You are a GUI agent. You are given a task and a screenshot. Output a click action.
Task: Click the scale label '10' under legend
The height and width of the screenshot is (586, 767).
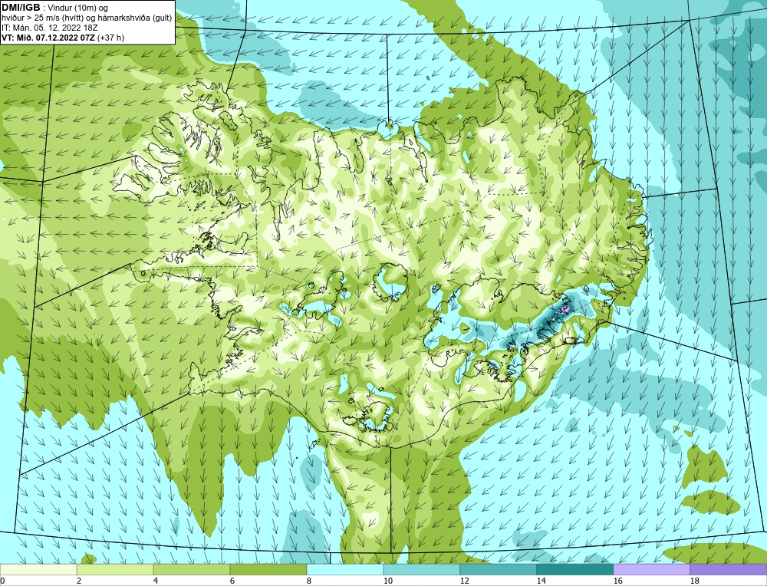(388, 581)
